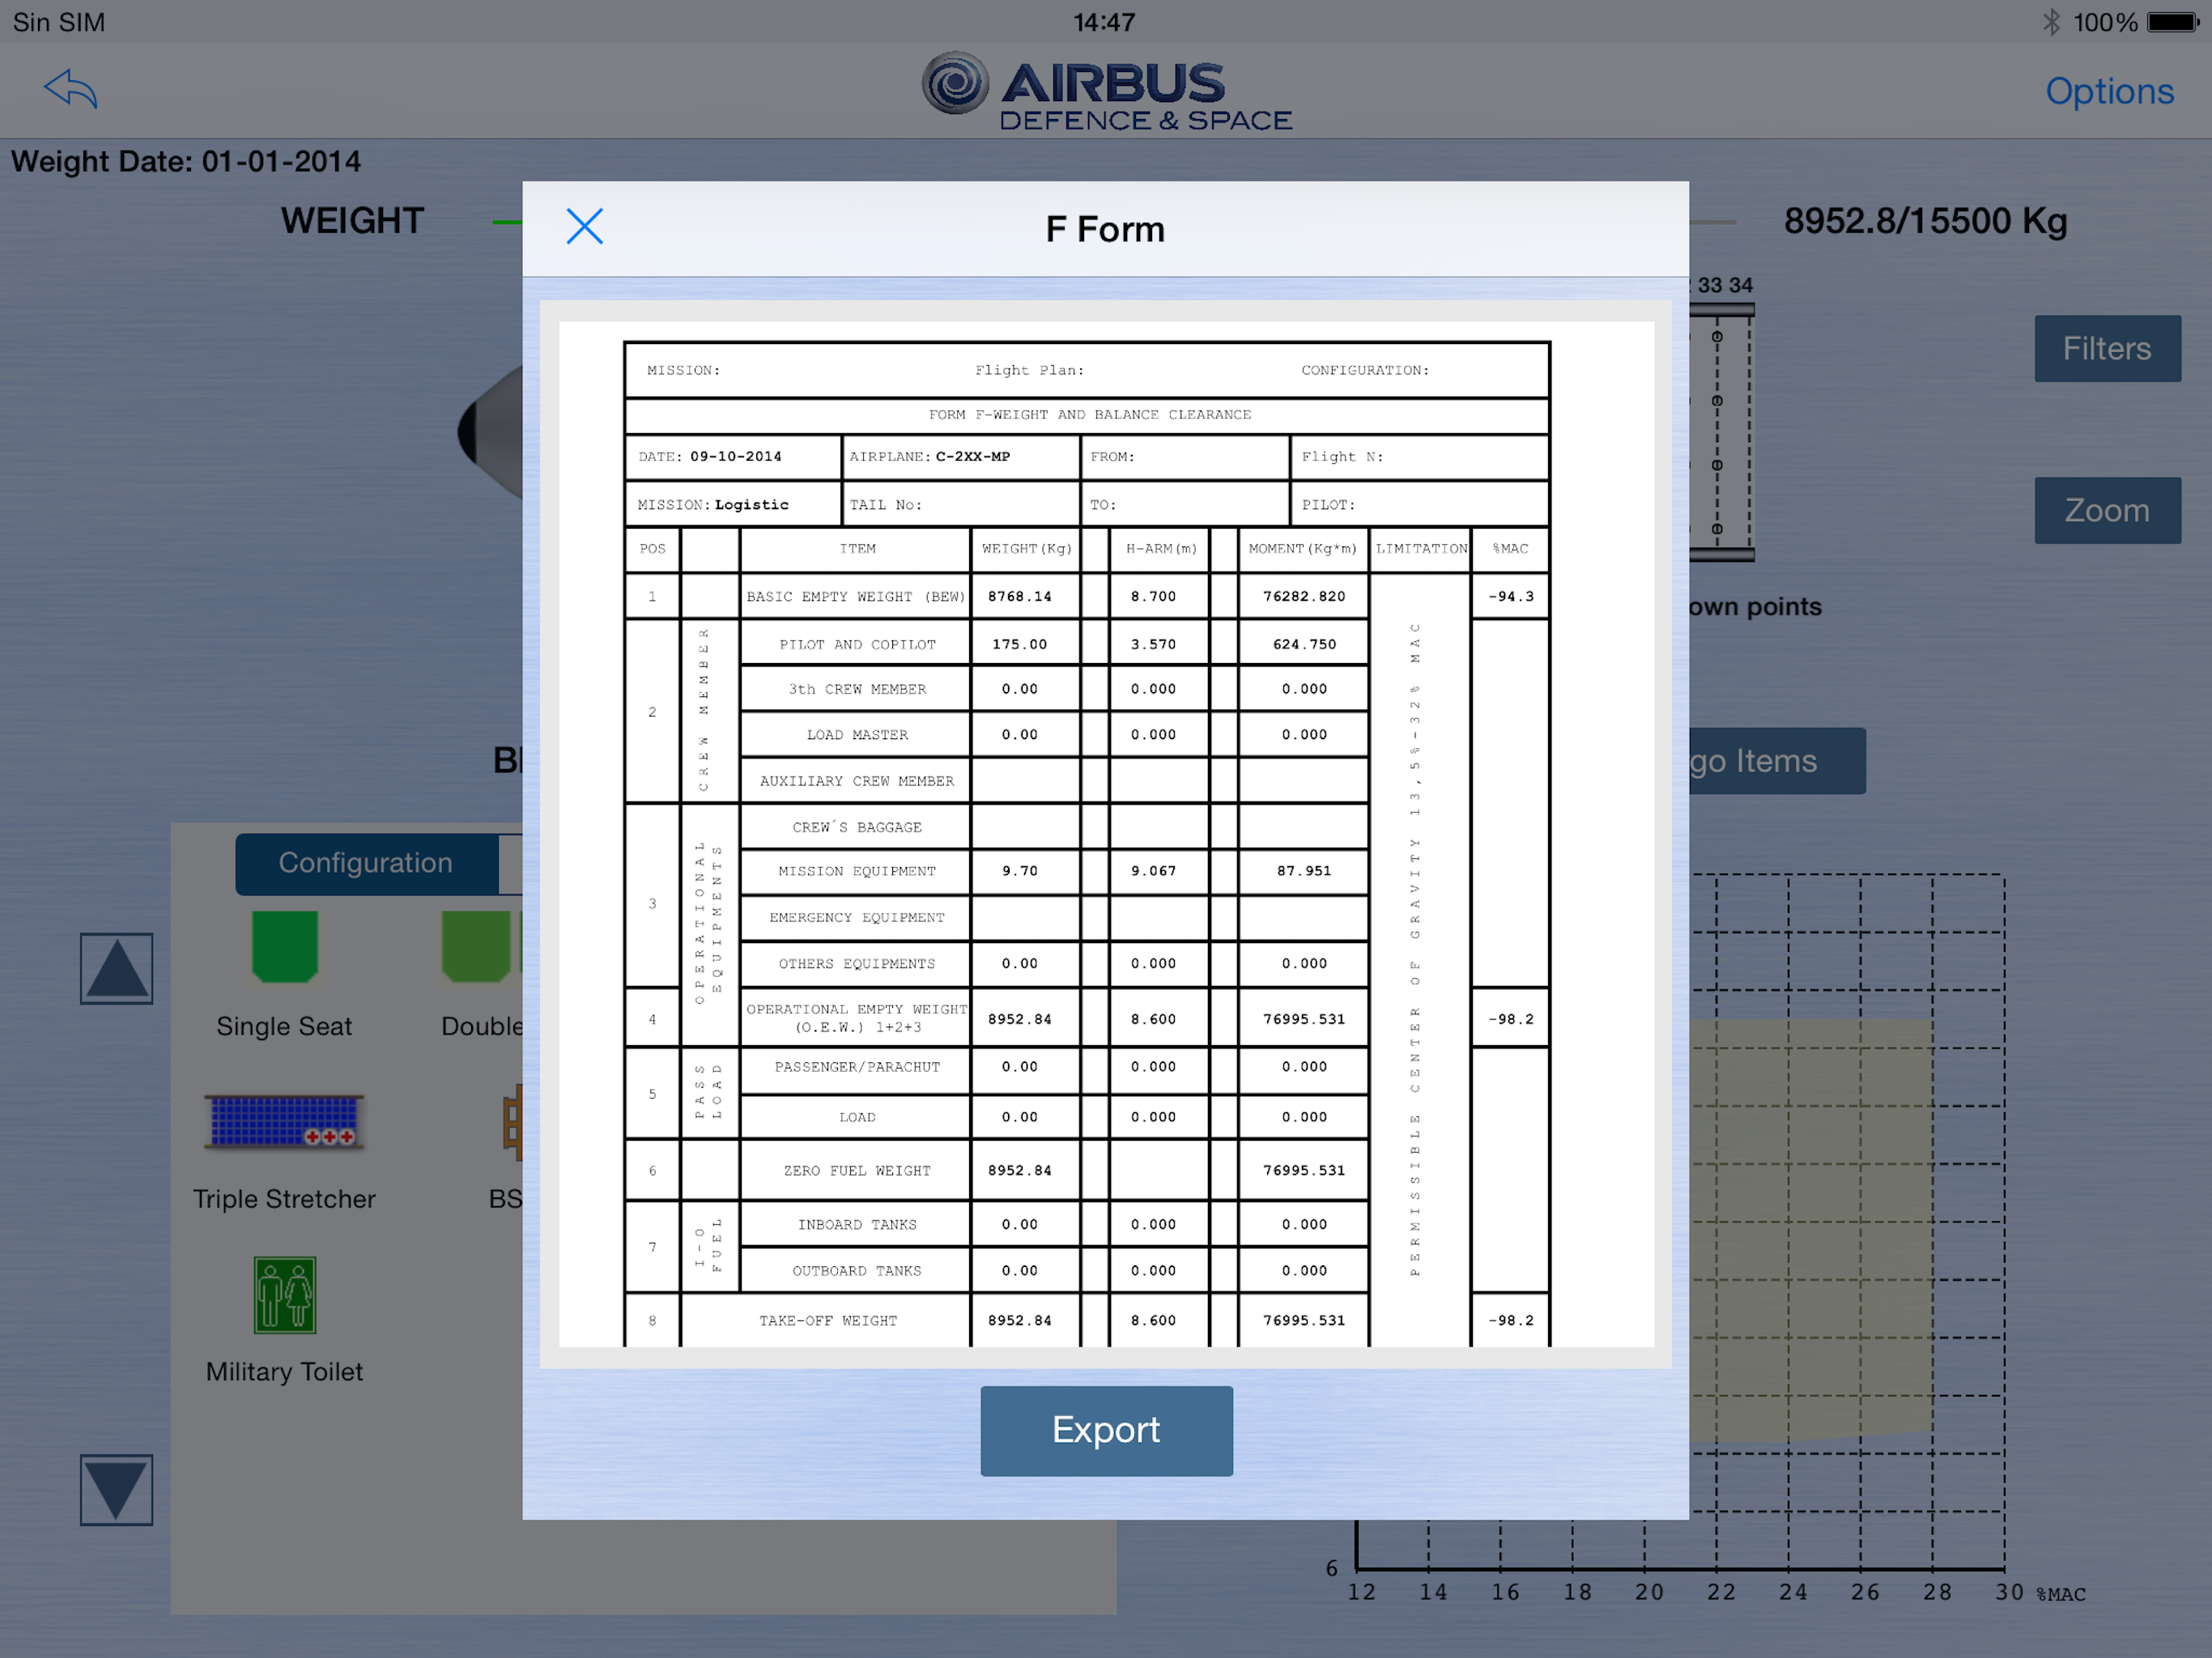Click the Basic Empty Weight value 8768.14
This screenshot has height=1658, width=2212.
point(1020,597)
